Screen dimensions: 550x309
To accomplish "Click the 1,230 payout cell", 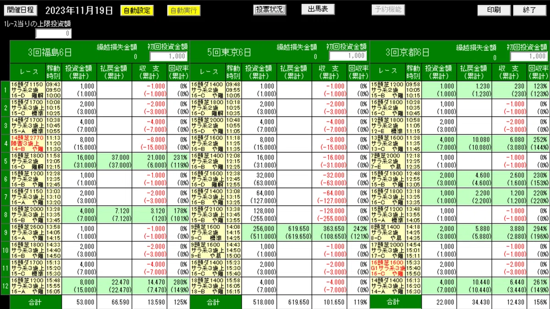I will [474, 90].
